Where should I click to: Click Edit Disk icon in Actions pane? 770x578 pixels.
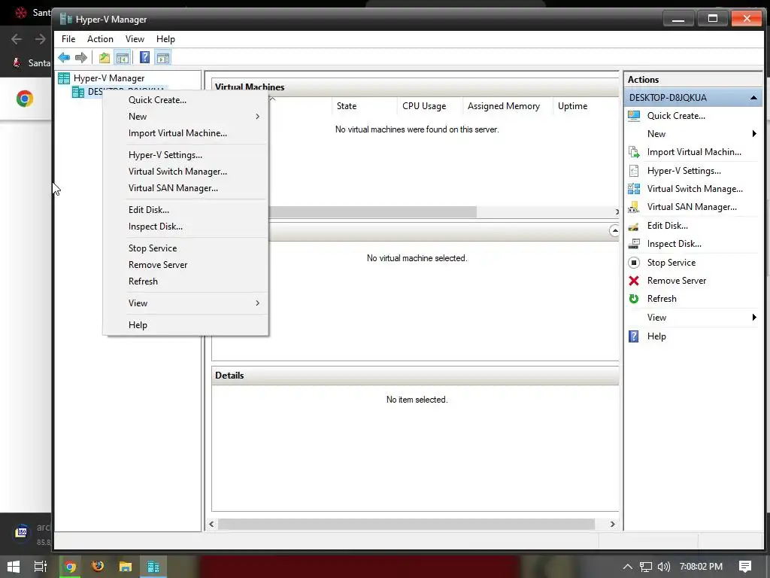(x=634, y=226)
